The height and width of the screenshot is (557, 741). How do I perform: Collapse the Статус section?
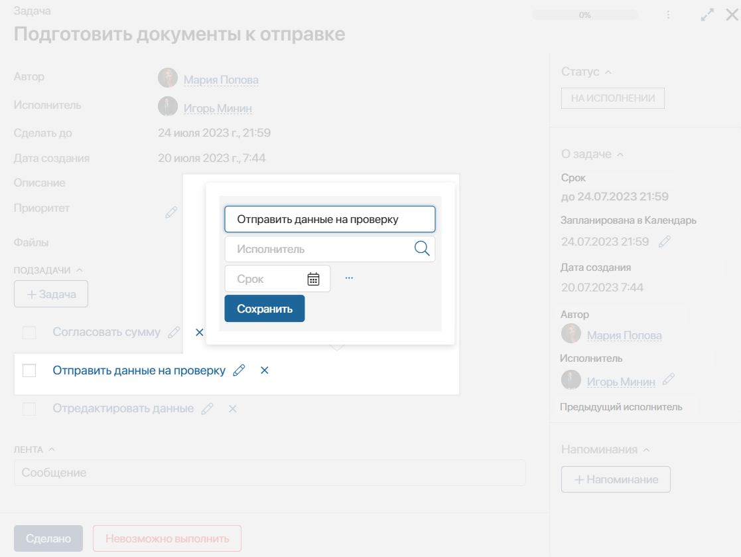pos(608,72)
